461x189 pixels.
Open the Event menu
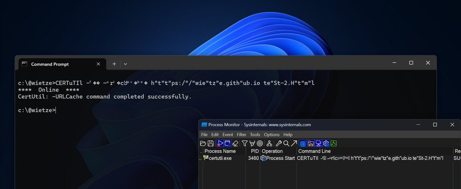click(x=228, y=135)
